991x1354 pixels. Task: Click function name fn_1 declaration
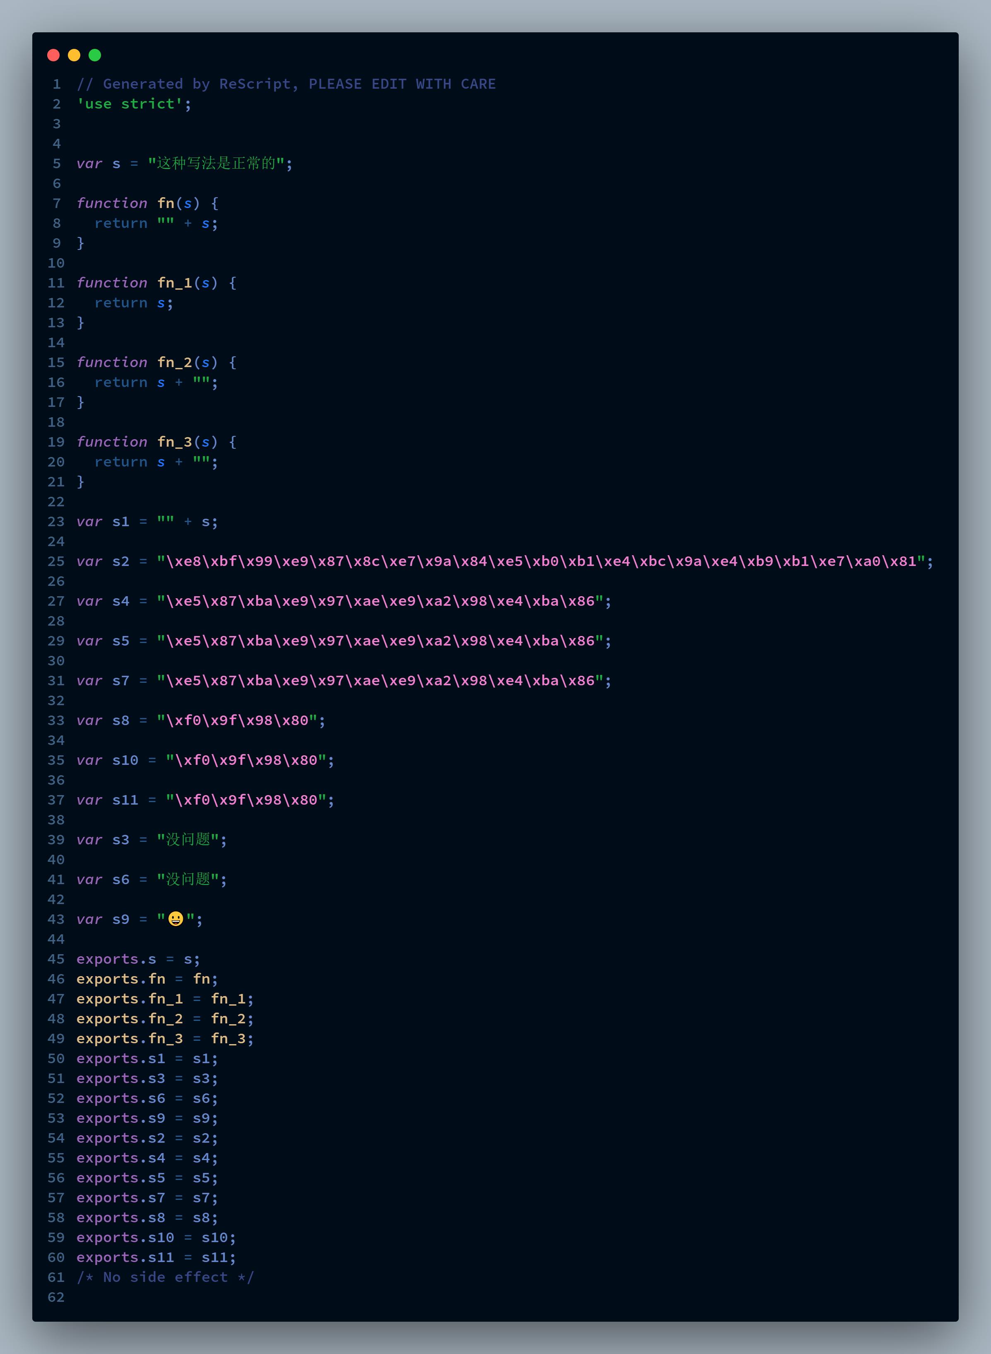click(175, 283)
